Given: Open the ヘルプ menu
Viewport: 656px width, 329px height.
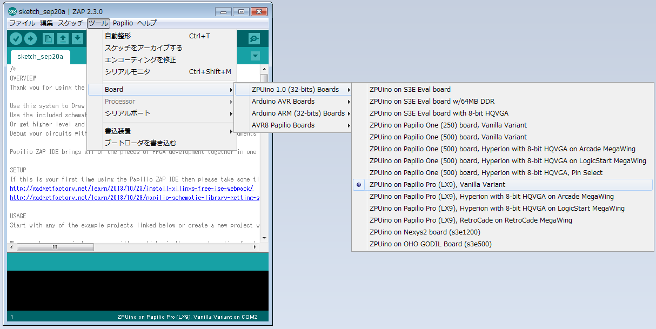Looking at the screenshot, I should (147, 23).
